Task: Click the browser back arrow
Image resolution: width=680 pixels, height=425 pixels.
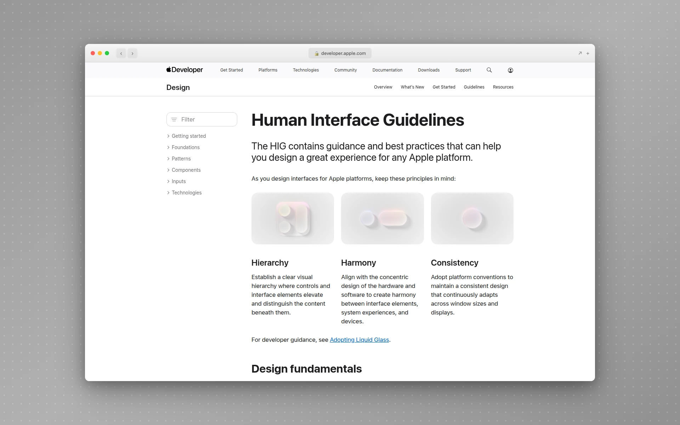Action: (x=121, y=53)
